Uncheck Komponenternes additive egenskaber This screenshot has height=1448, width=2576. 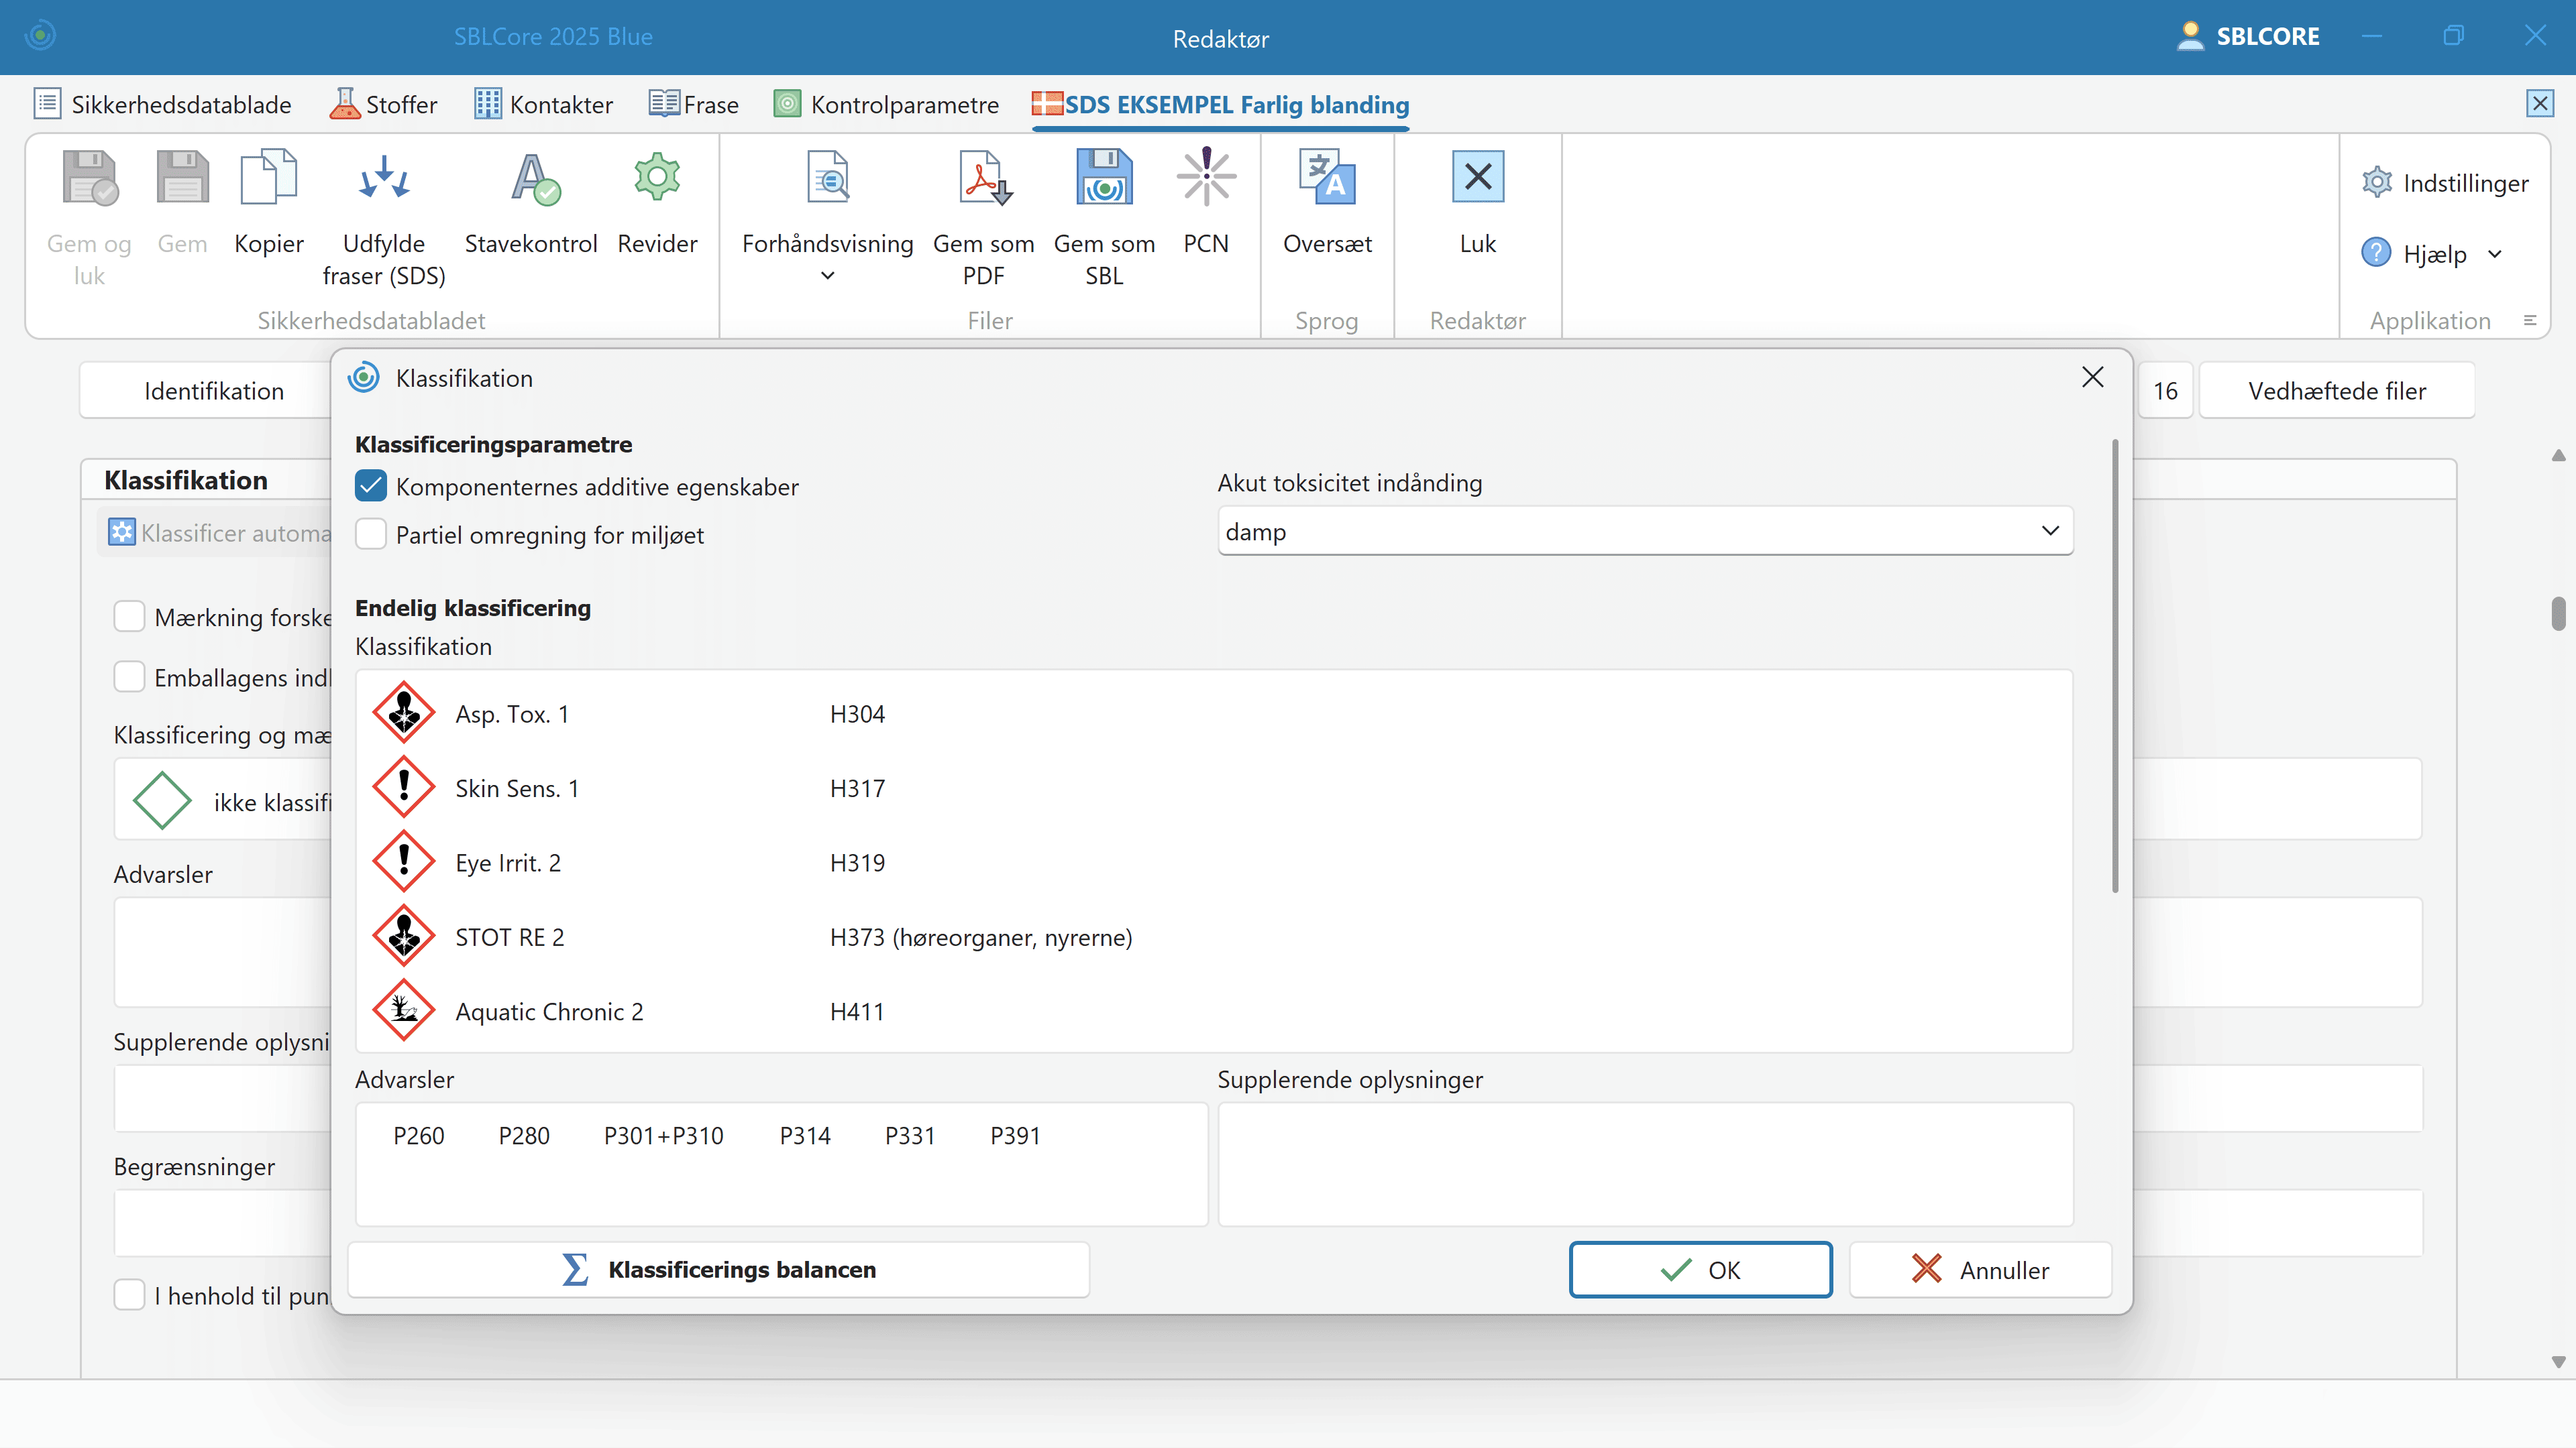click(x=371, y=487)
